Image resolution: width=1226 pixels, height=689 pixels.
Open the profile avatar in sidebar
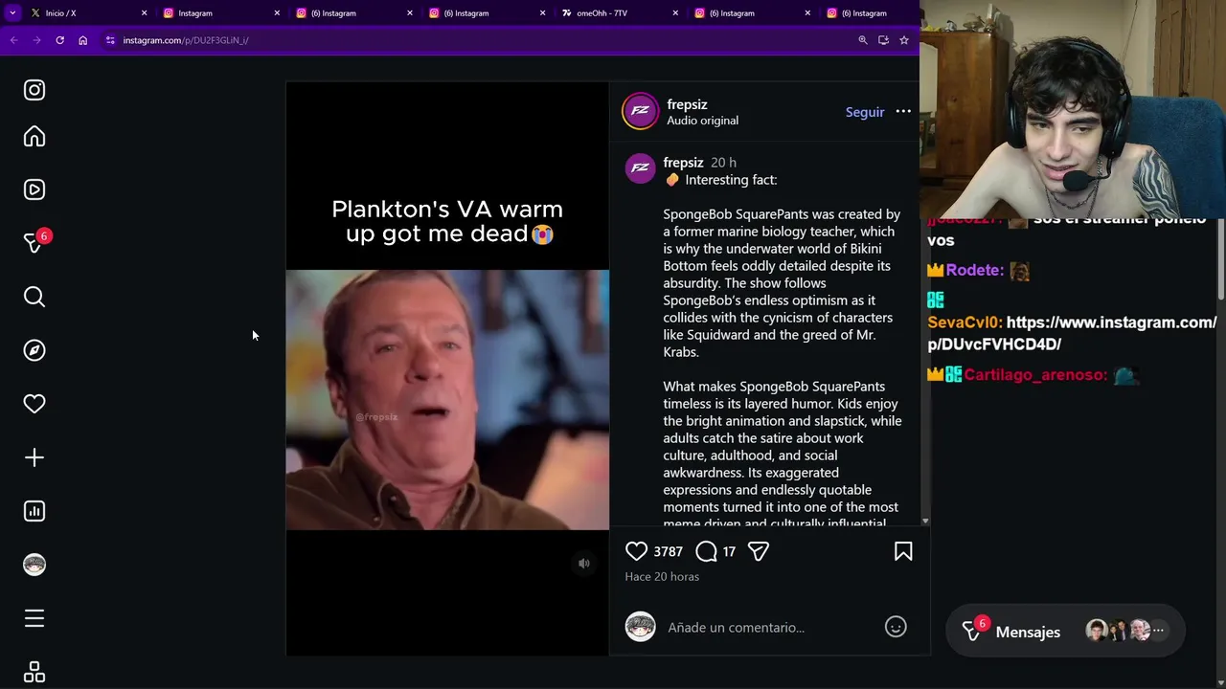(34, 565)
